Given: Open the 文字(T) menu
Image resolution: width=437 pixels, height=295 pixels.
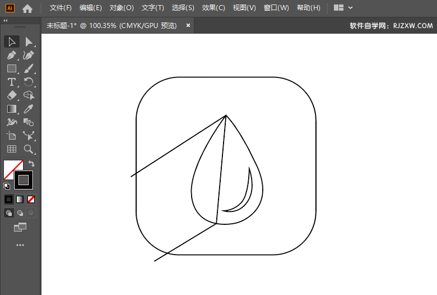Looking at the screenshot, I should pos(153,8).
